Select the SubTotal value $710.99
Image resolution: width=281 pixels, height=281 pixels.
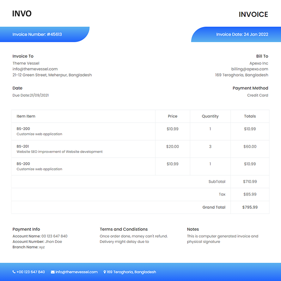coord(250,182)
